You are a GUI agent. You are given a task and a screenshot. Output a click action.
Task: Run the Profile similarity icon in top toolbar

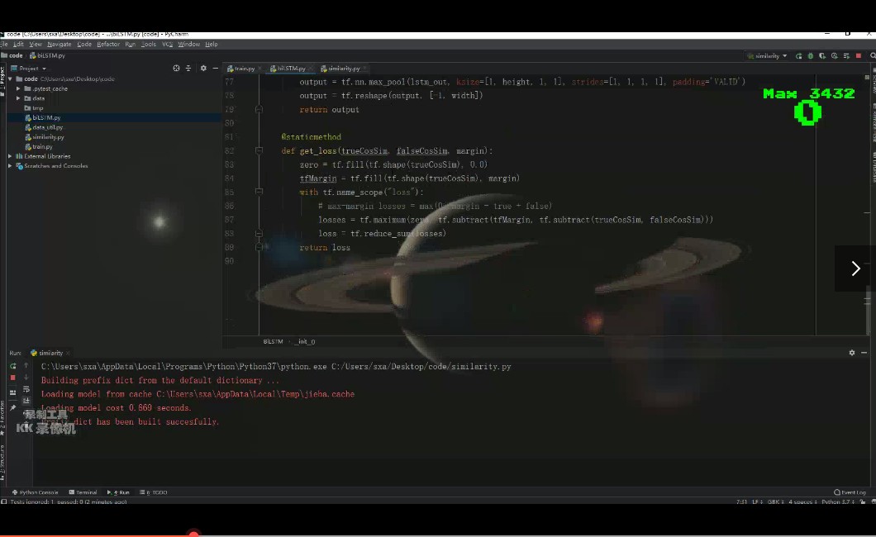coord(835,56)
